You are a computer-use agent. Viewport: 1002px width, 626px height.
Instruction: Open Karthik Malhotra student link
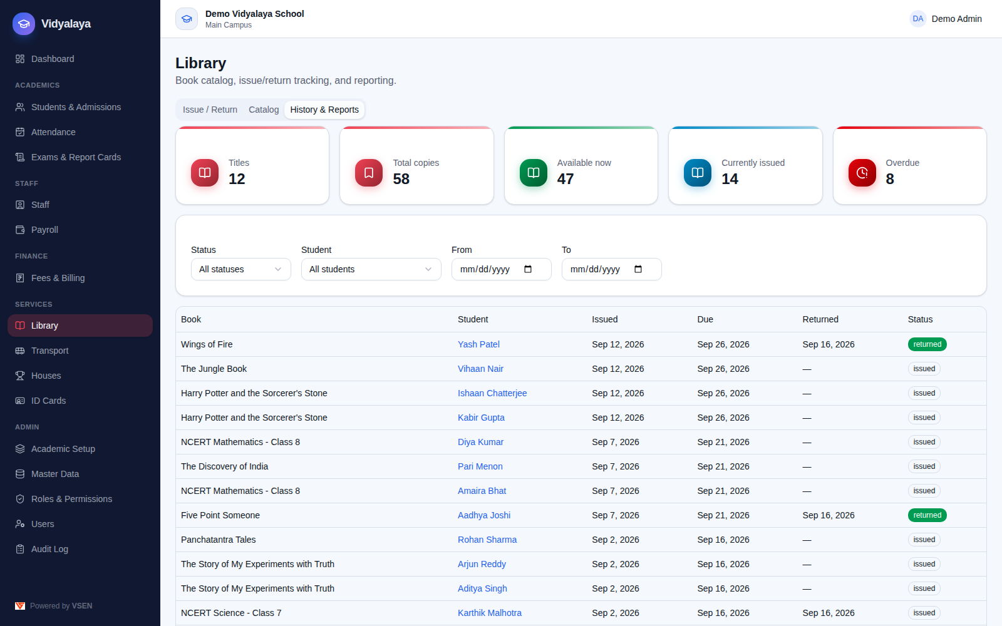point(490,613)
